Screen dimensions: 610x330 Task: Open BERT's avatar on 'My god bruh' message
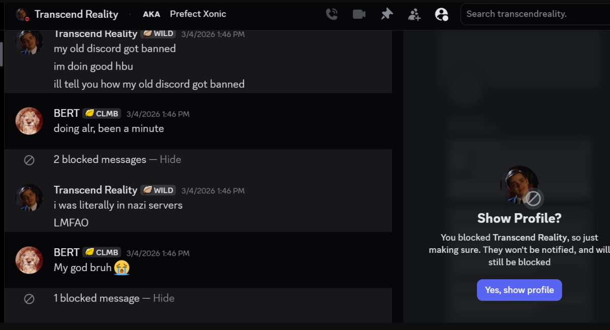[x=29, y=259]
